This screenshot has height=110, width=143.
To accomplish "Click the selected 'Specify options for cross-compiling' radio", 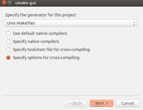I will point(8,58).
